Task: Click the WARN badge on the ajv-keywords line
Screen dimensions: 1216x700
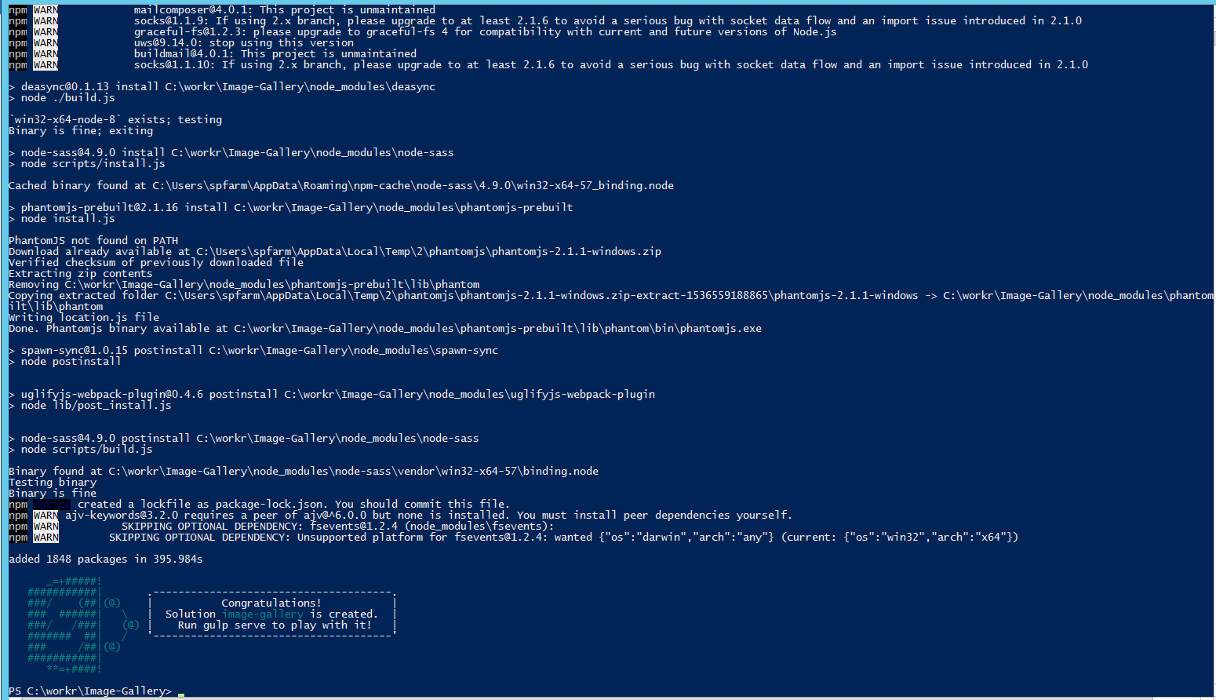Action: click(46, 515)
